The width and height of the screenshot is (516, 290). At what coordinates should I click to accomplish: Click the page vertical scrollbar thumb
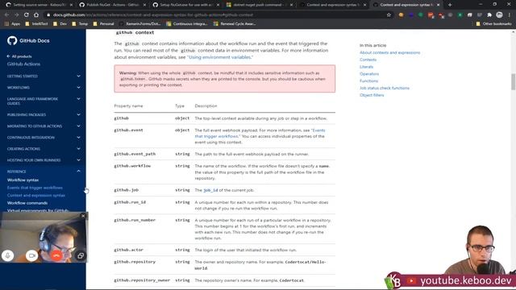513,81
